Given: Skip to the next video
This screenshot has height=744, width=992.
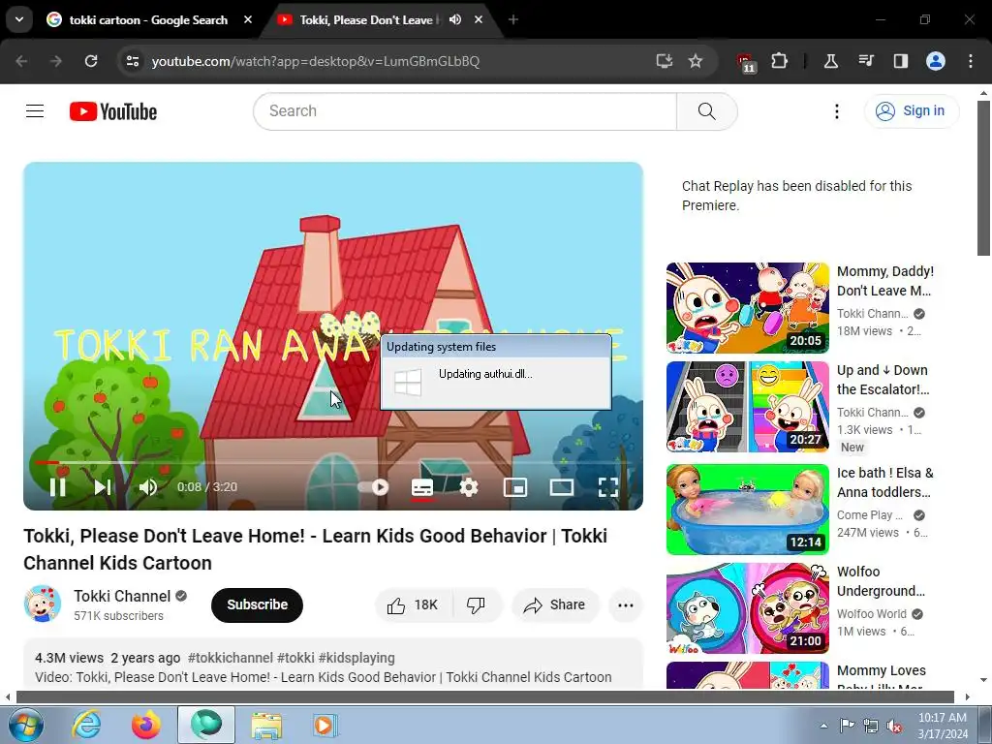Looking at the screenshot, I should [x=103, y=486].
